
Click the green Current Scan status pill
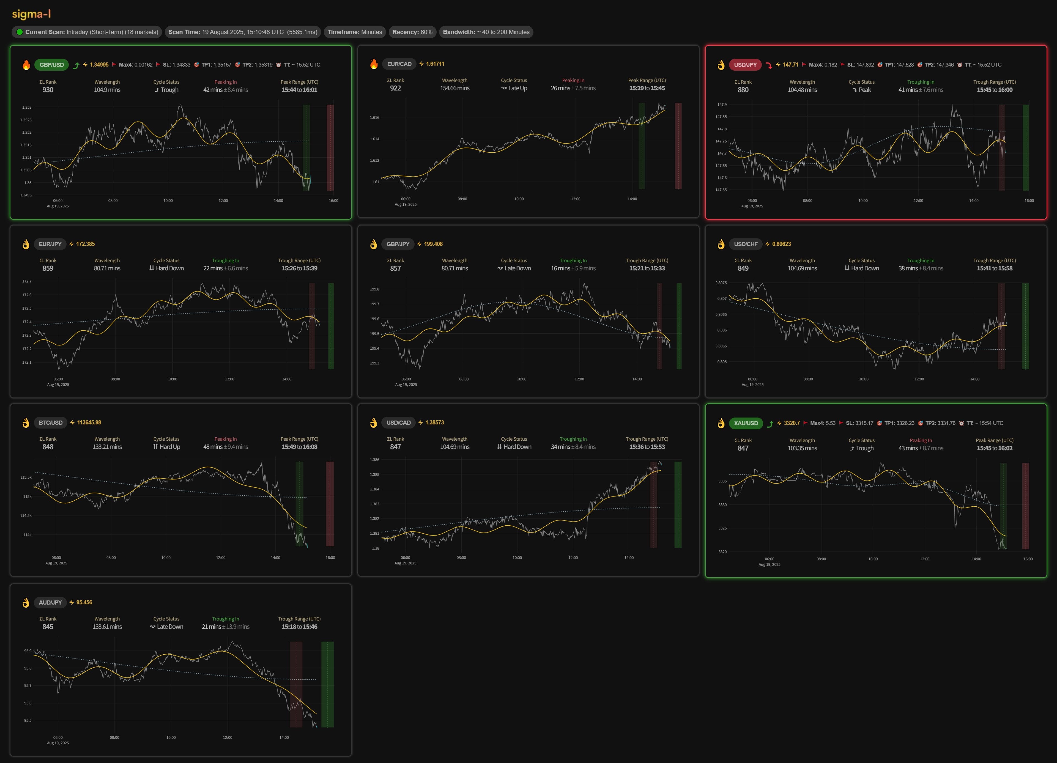(87, 32)
